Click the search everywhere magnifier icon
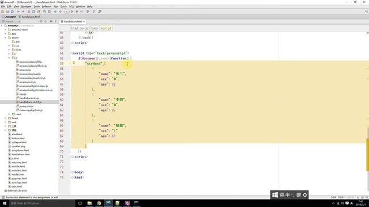Viewport: 369px width, 207px height. 367,11
